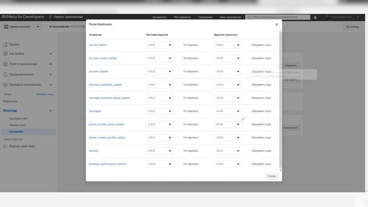
Task: Click the Изменить button behind dialog
Action: pyautogui.click(x=291, y=66)
